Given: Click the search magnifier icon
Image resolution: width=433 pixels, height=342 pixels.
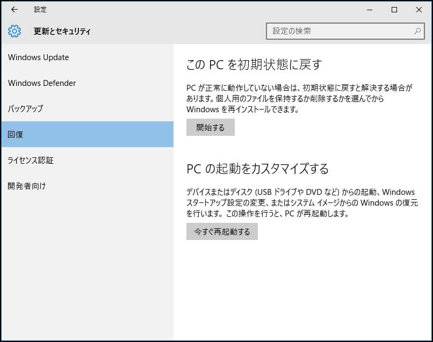Looking at the screenshot, I should pyautogui.click(x=416, y=31).
